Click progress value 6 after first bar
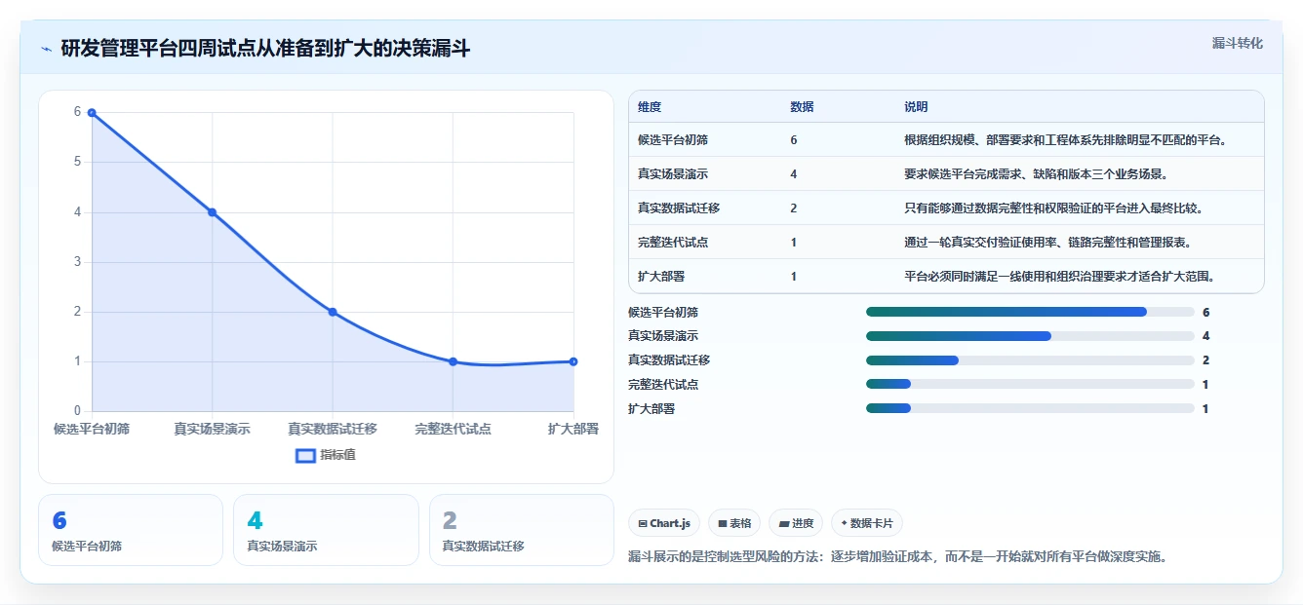The width and height of the screenshot is (1303, 605). 1206,312
